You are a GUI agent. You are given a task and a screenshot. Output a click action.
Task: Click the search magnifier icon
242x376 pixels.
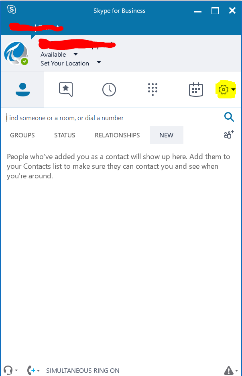[x=229, y=117]
